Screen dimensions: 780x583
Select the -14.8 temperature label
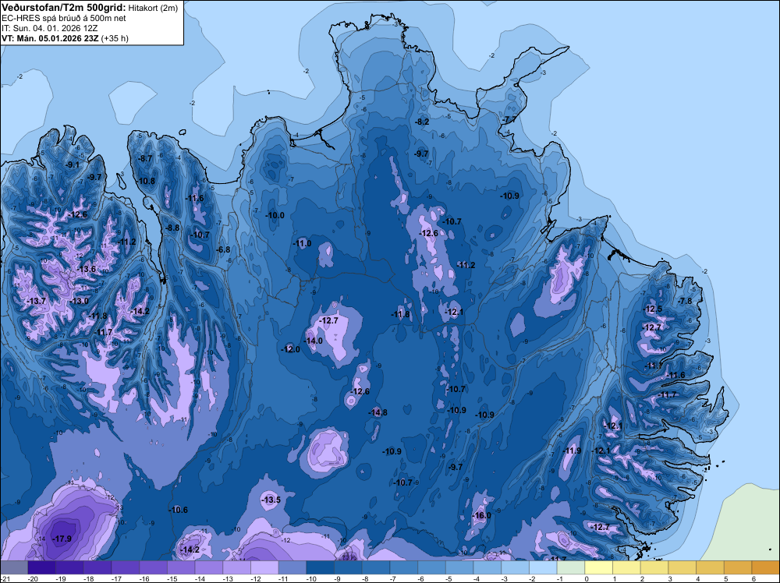378,412
